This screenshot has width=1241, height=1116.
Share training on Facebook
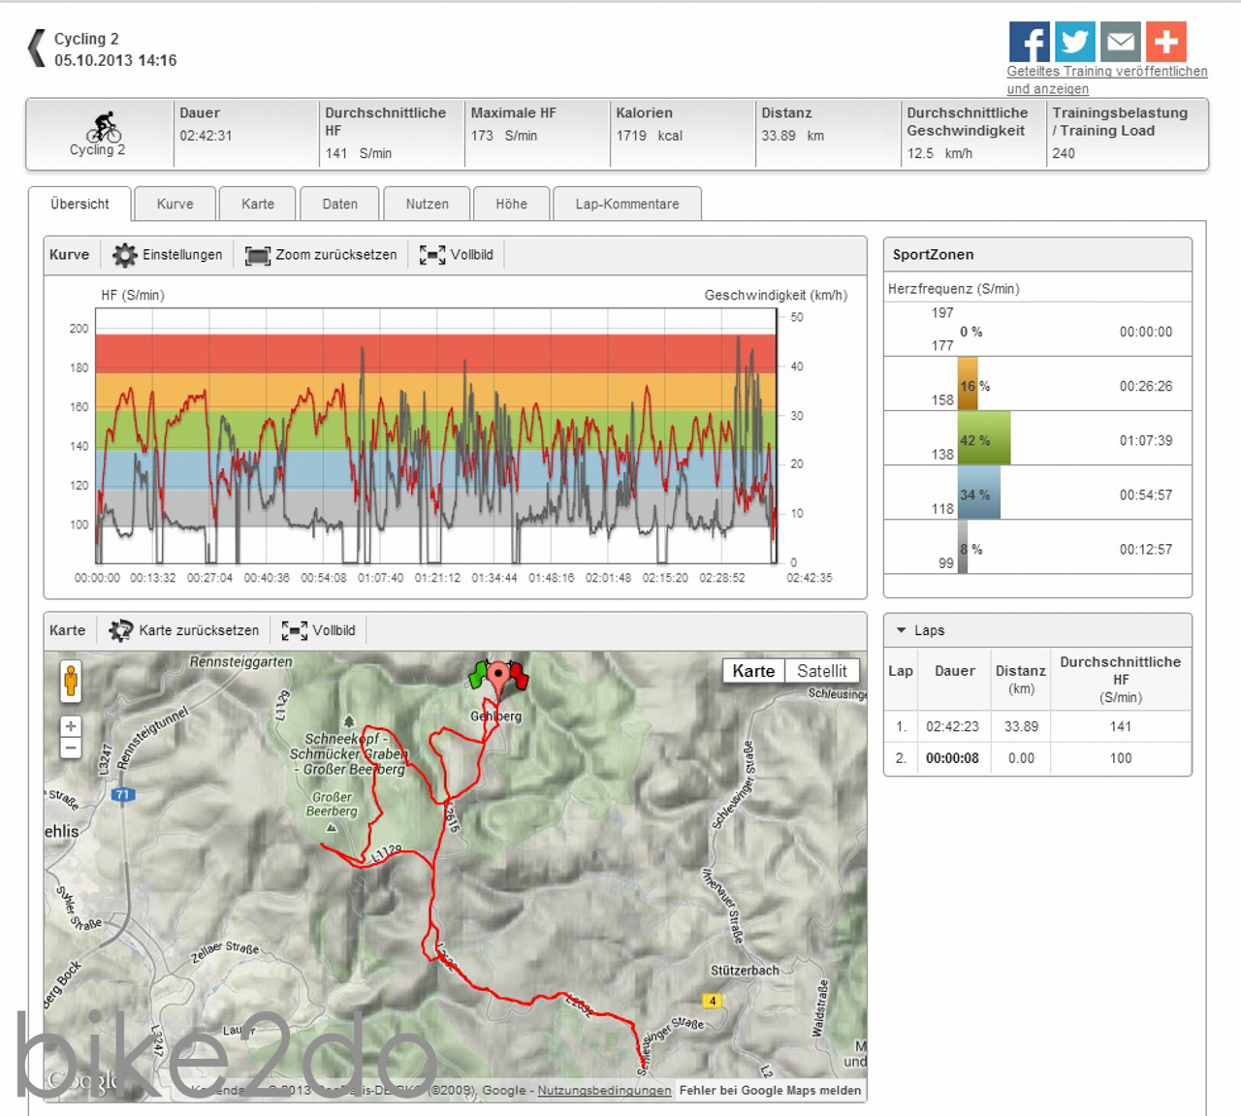1029,43
